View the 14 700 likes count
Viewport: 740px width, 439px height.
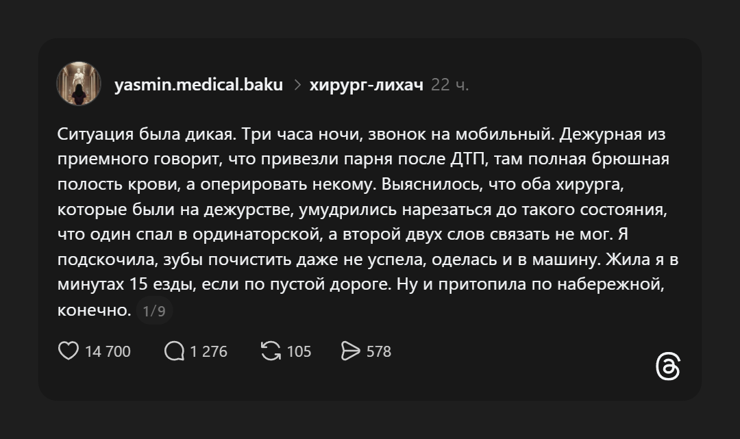tap(107, 351)
